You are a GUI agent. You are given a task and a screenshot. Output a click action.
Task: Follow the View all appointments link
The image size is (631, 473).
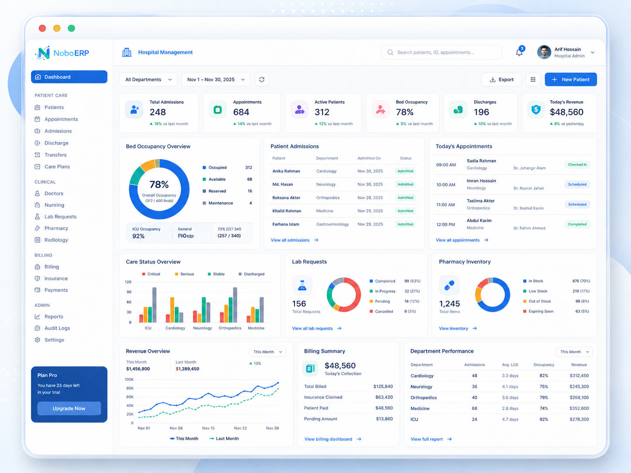[462, 240]
